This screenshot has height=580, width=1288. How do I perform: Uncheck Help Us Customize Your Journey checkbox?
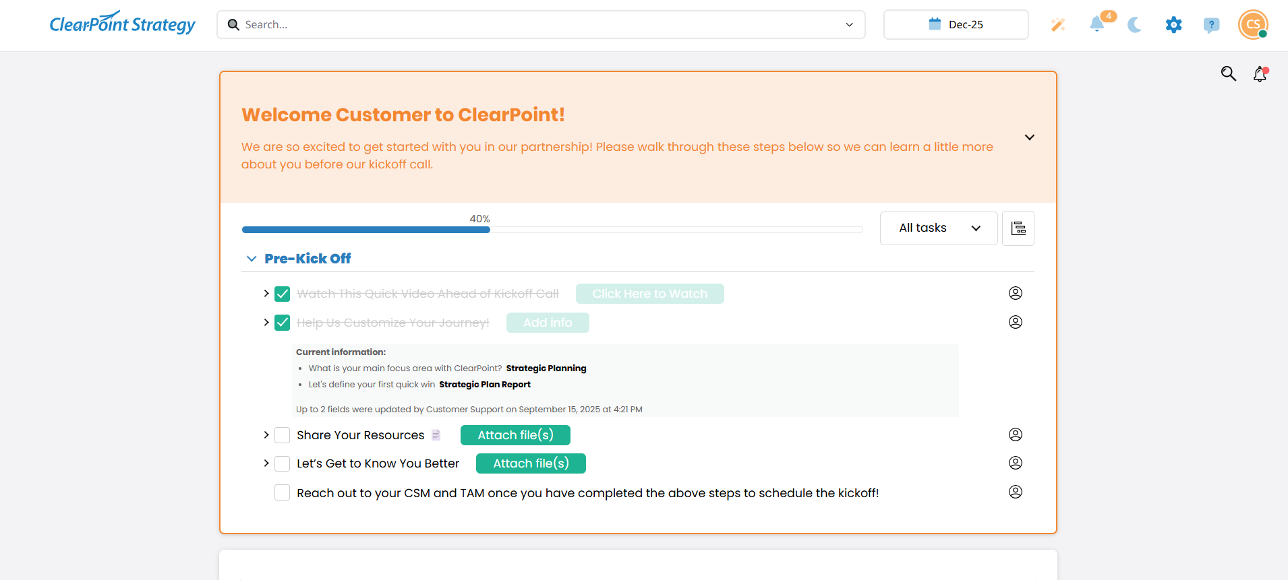click(x=283, y=323)
